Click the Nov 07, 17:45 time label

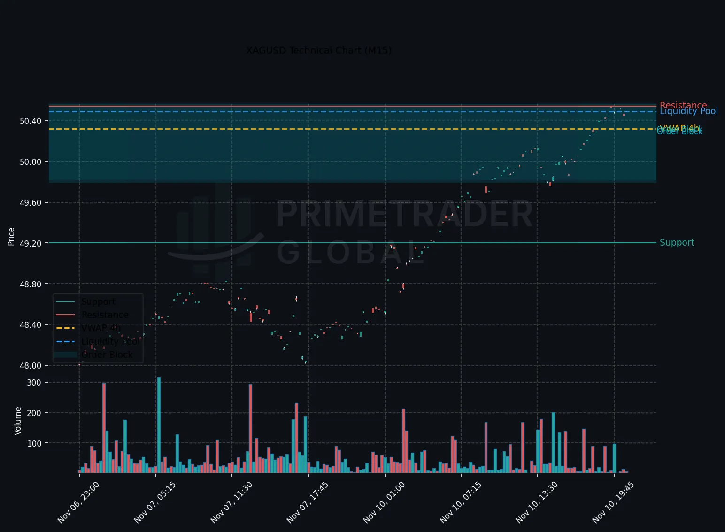(307, 502)
